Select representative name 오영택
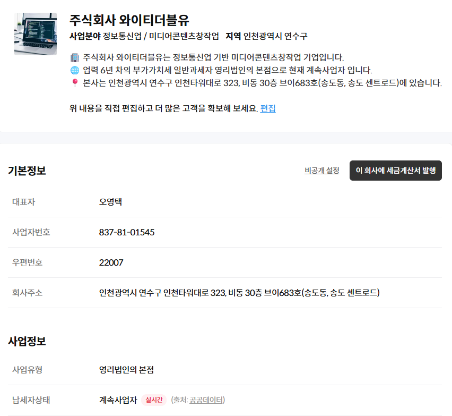452x416 pixels. (x=110, y=201)
